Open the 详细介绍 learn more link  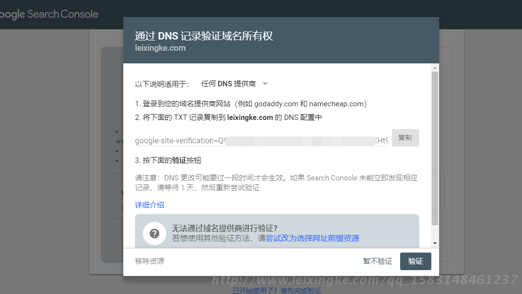(150, 205)
